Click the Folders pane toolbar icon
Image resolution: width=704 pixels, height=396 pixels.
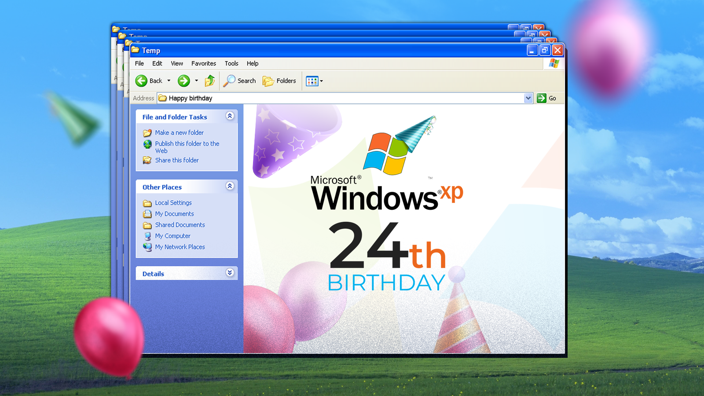[x=268, y=81]
